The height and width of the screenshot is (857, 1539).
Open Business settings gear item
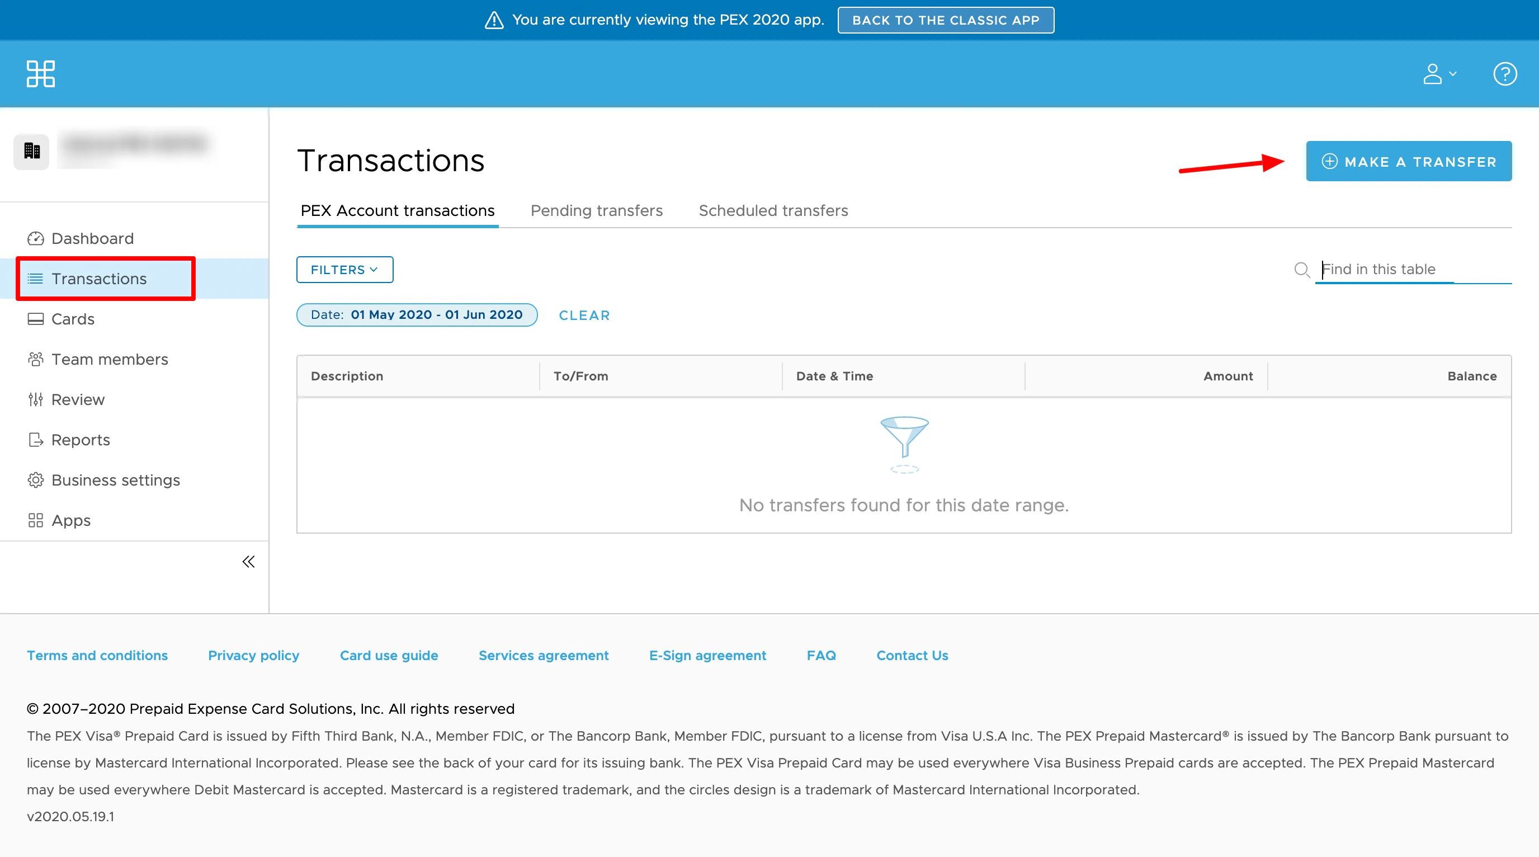point(115,480)
